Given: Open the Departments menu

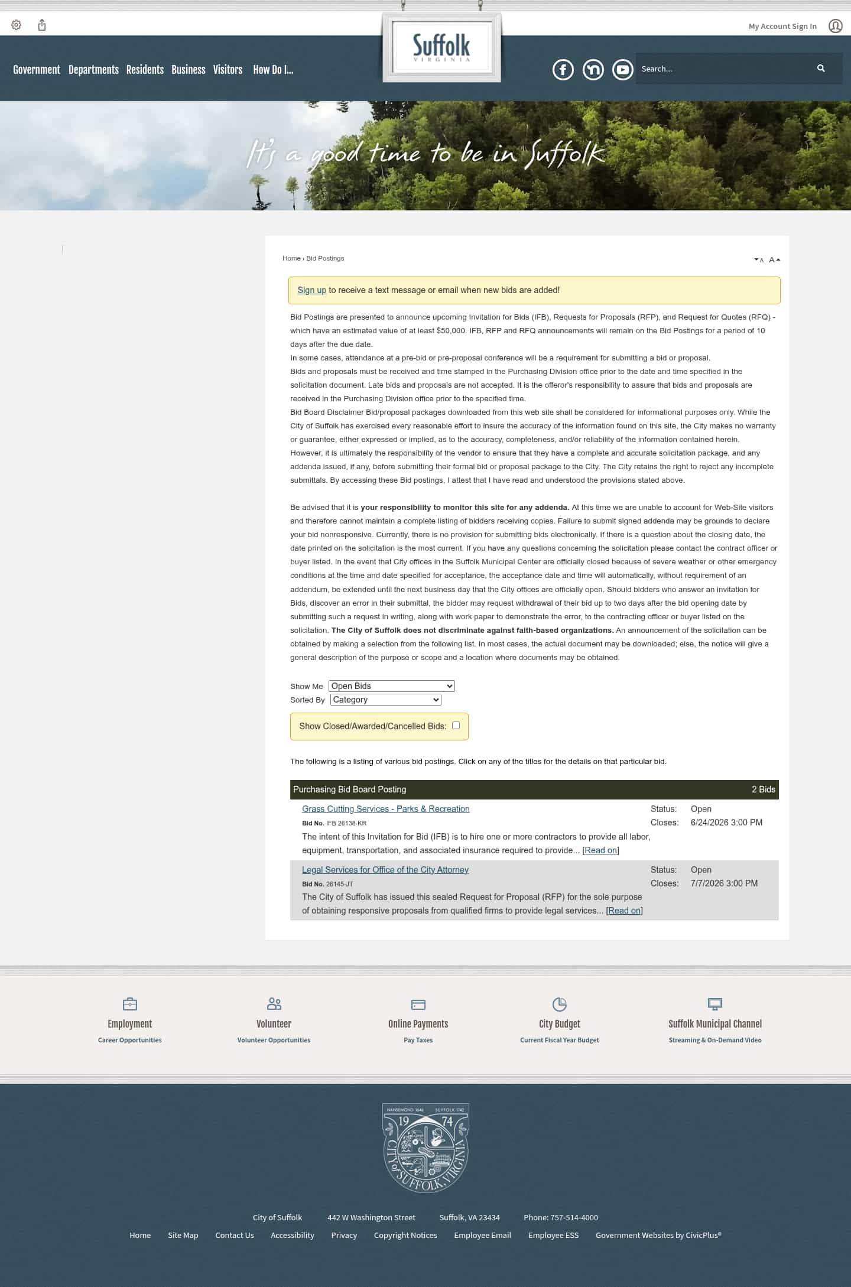Looking at the screenshot, I should click(93, 70).
